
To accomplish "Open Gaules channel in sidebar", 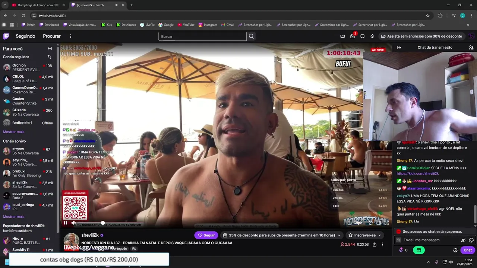I will [x=28, y=101].
